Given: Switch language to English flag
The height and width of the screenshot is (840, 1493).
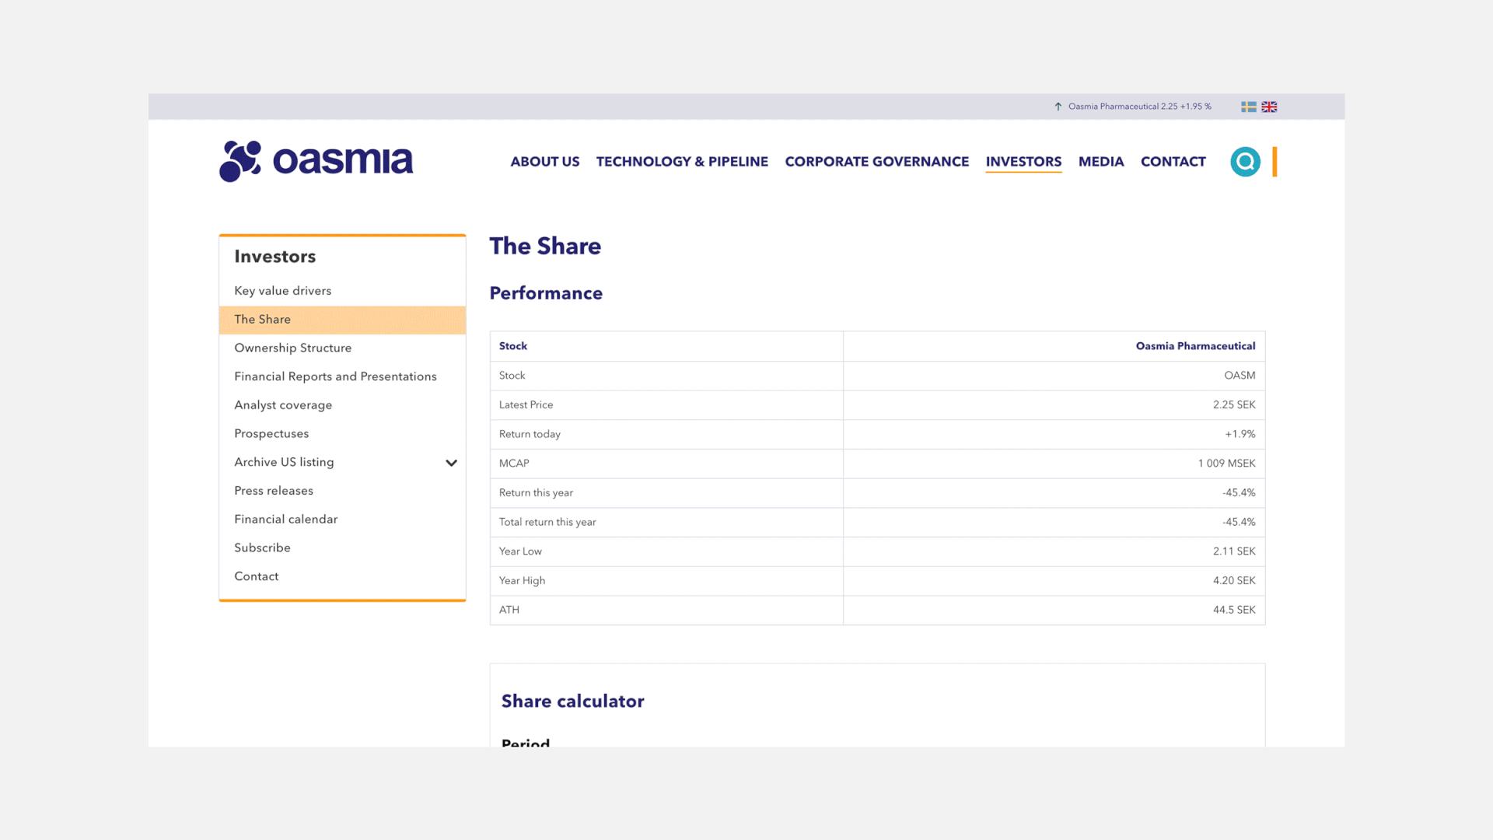Looking at the screenshot, I should click(x=1269, y=107).
